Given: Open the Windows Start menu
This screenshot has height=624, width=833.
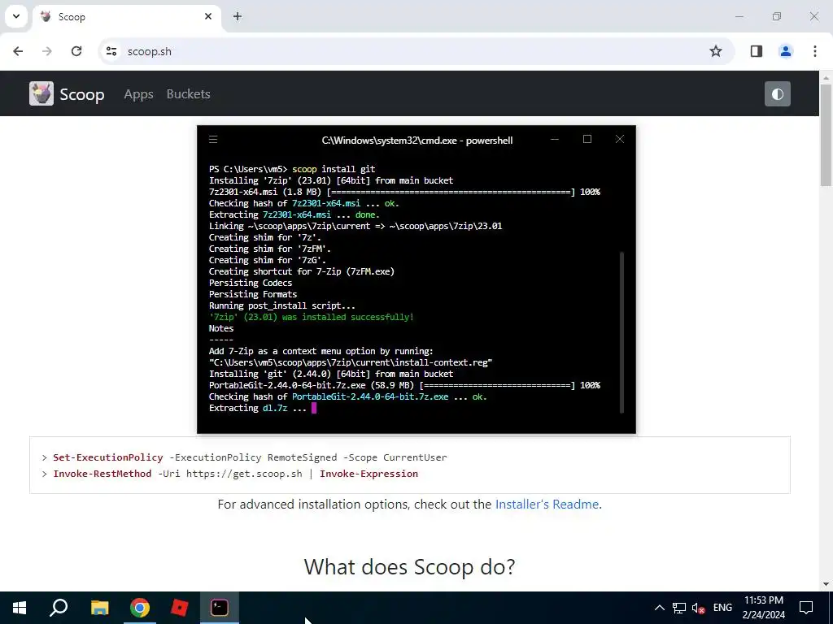Looking at the screenshot, I should (20, 608).
